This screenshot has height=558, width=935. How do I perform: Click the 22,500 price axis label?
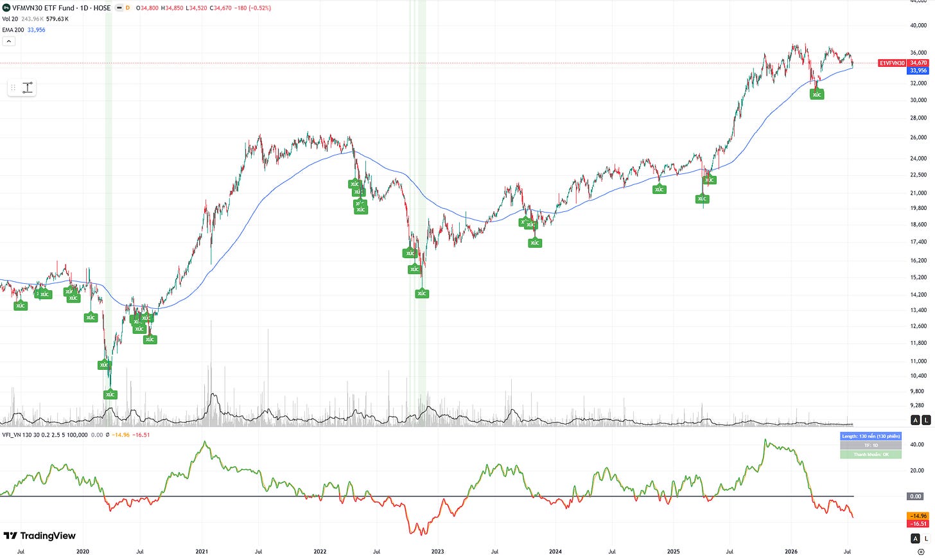click(918, 175)
